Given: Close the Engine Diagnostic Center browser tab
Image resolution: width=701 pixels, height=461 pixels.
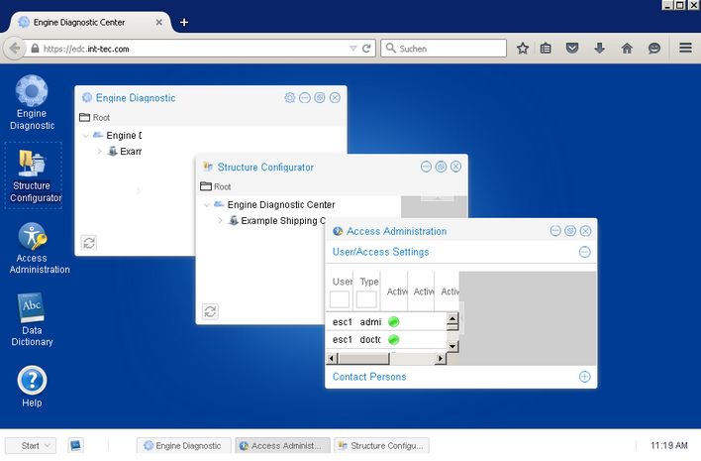Looking at the screenshot, I should (x=158, y=22).
